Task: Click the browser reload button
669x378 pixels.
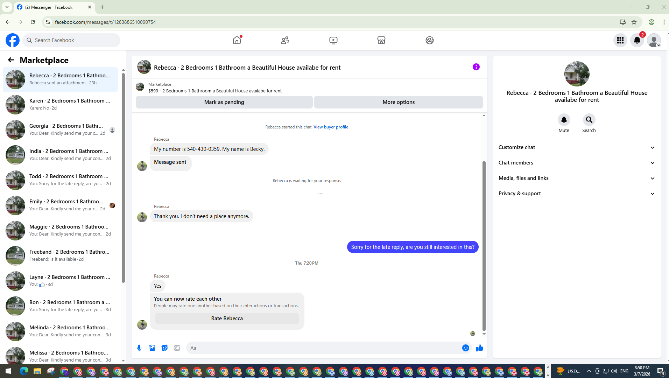Action: pyautogui.click(x=33, y=22)
